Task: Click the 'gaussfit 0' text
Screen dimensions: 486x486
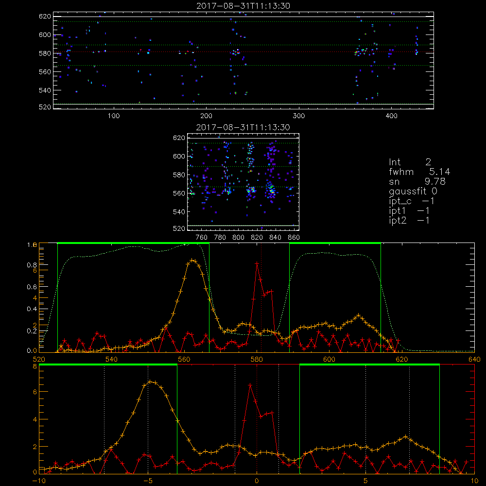Action: pos(413,191)
